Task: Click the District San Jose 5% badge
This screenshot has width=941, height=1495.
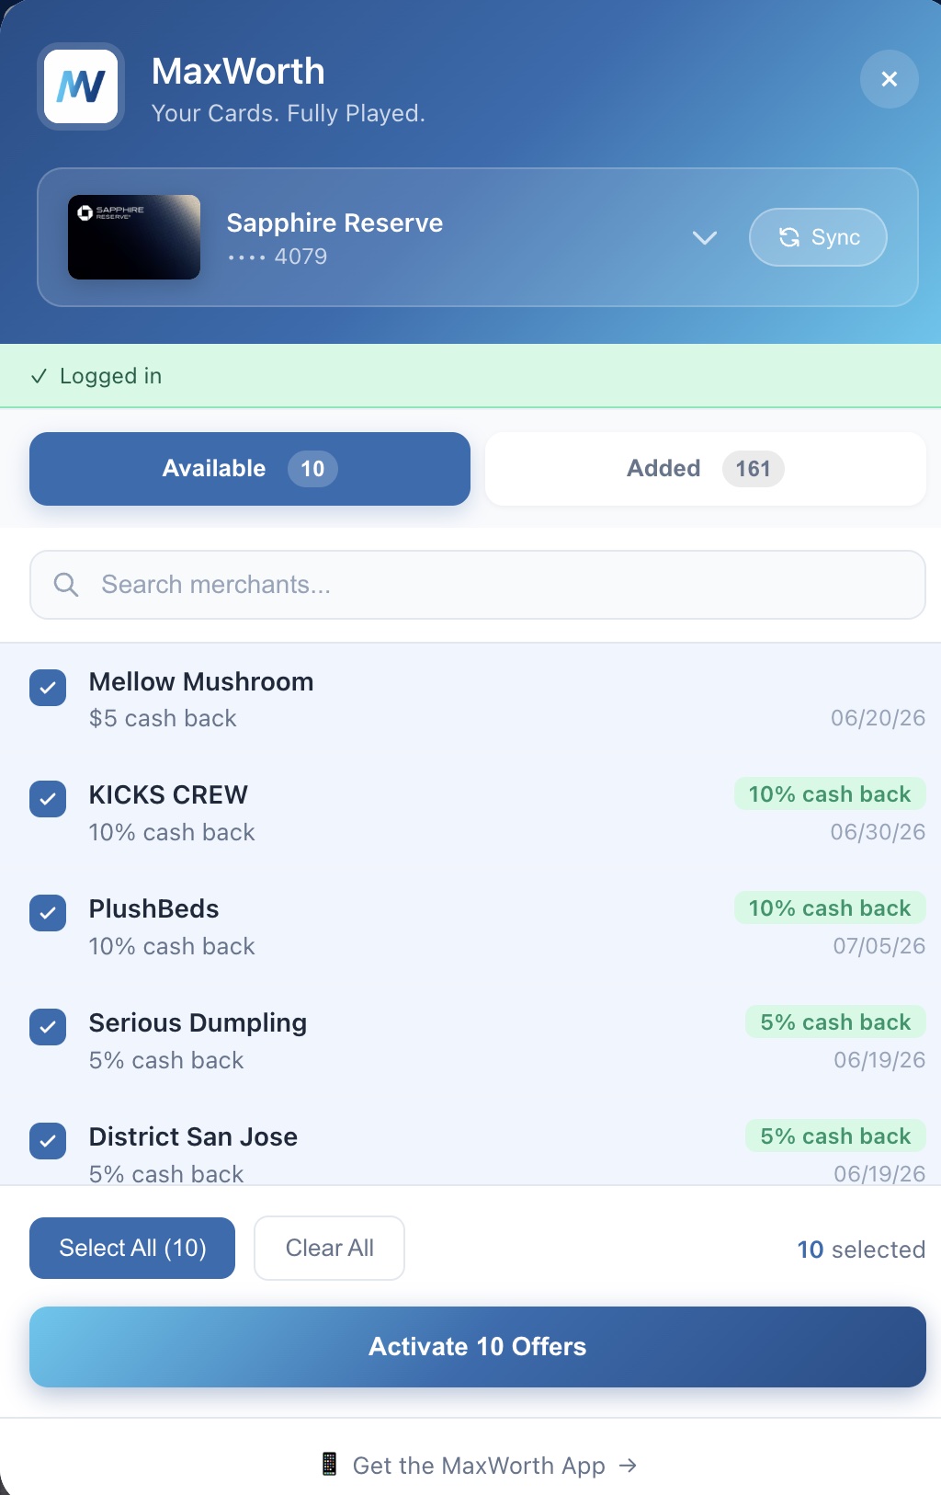Action: pyautogui.click(x=835, y=1136)
